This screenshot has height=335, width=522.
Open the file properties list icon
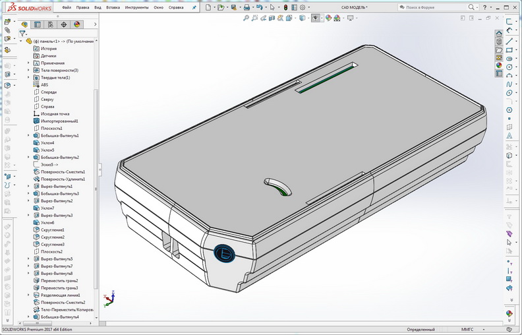295,7
